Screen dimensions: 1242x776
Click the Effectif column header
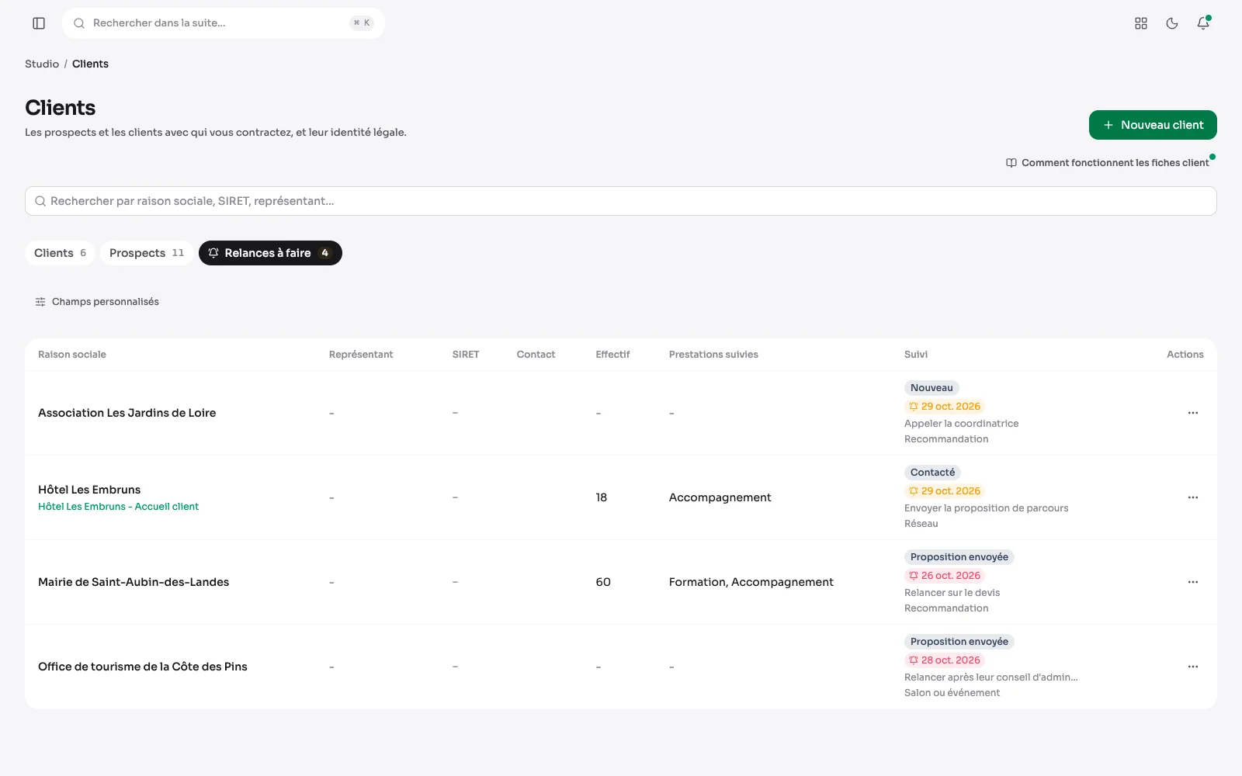[x=612, y=355]
